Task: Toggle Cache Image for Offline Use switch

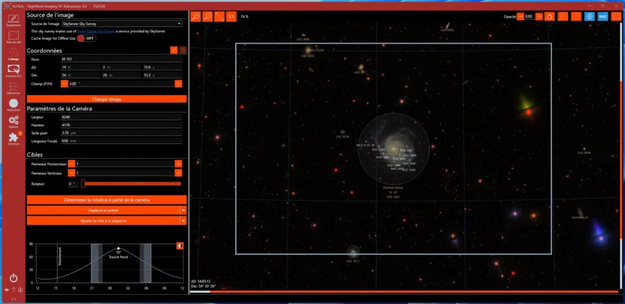Action: point(86,38)
